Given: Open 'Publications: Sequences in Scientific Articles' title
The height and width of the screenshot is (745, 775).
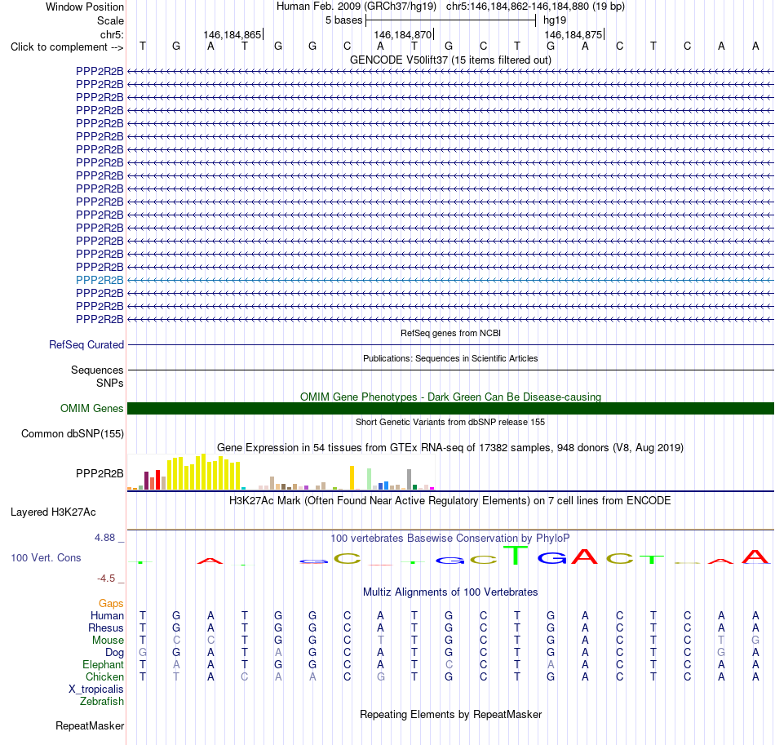Looking at the screenshot, I should pos(450,358).
